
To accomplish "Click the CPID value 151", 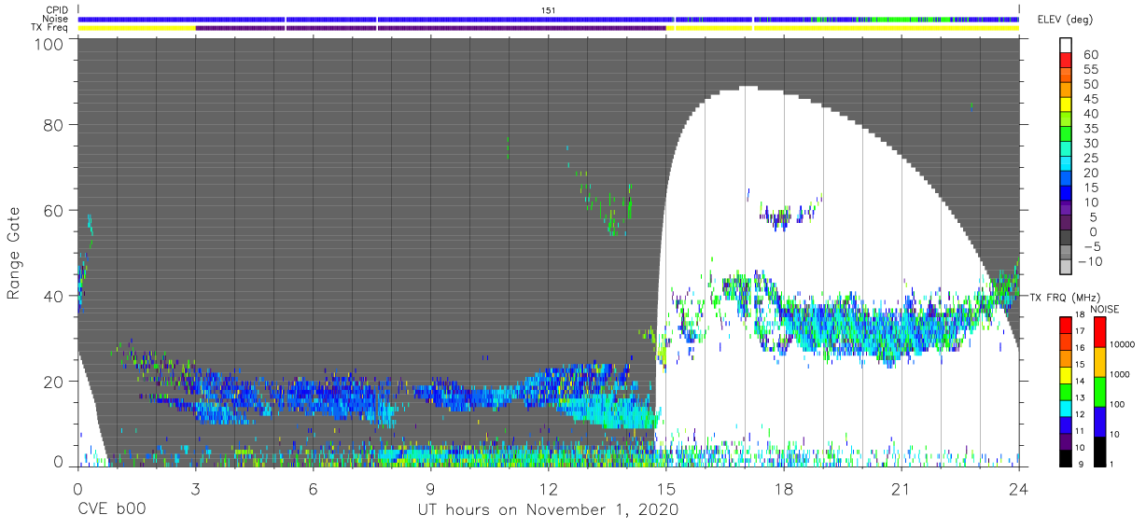I will point(548,10).
